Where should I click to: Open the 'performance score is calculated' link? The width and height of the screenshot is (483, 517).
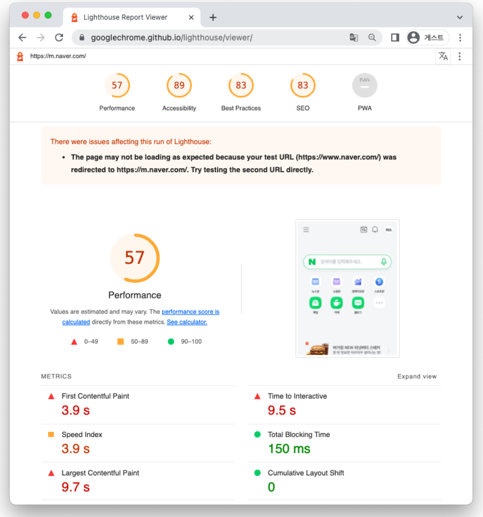click(191, 312)
